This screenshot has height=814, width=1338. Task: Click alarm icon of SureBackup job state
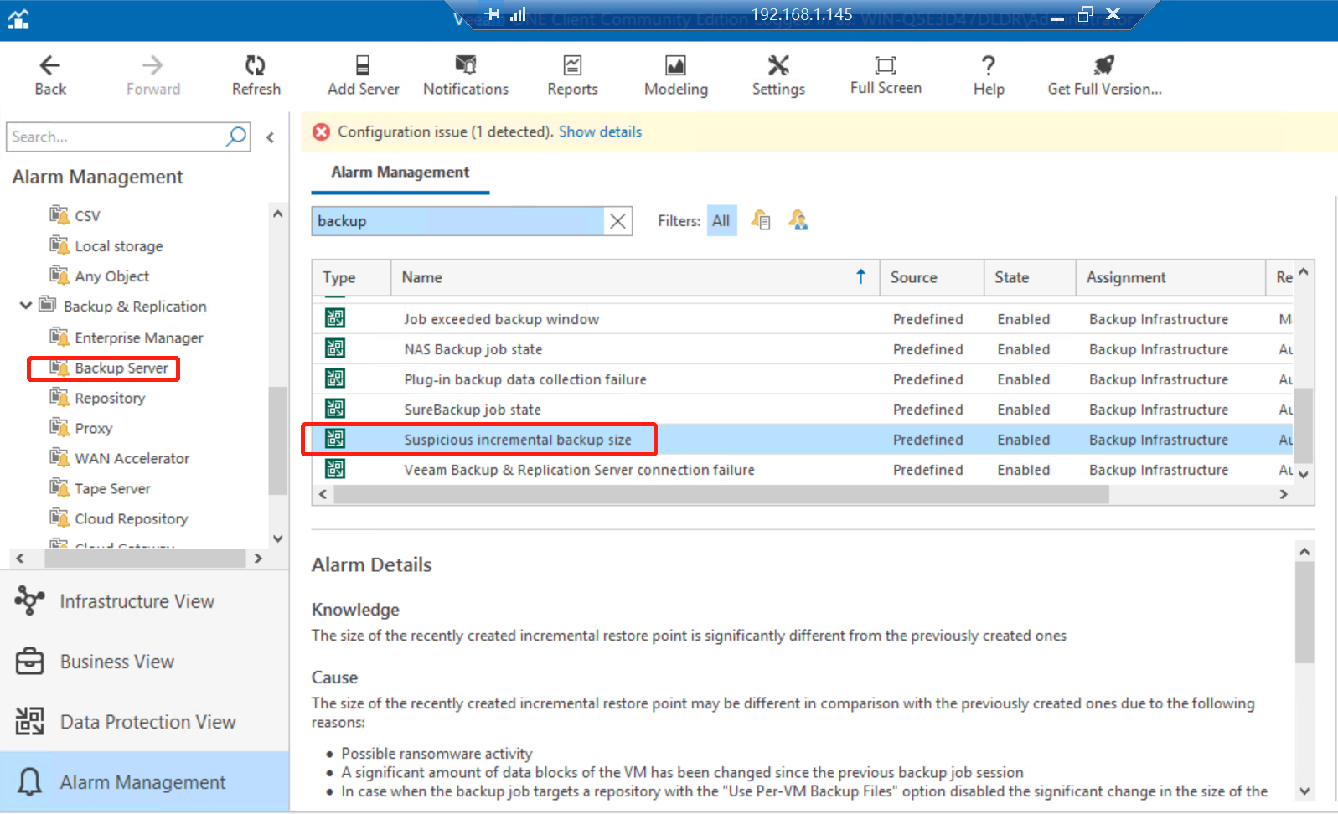[x=335, y=409]
